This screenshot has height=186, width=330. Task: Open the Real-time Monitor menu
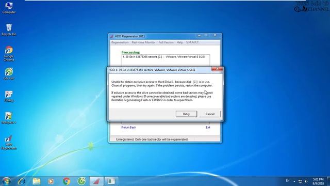point(143,42)
